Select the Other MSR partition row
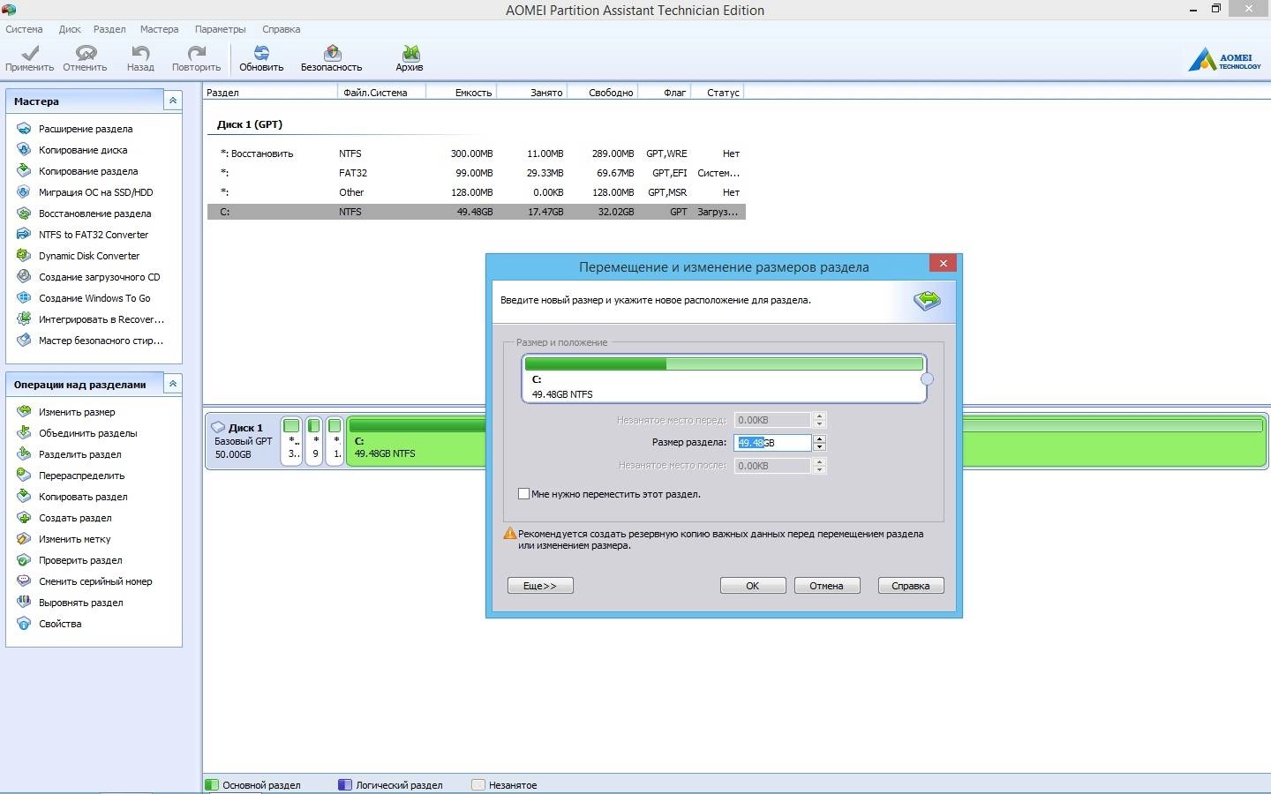 click(x=477, y=192)
